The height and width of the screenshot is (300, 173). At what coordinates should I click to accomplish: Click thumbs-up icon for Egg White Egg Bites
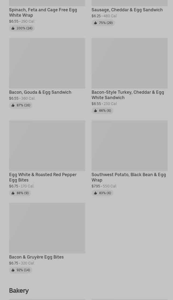point(13,193)
